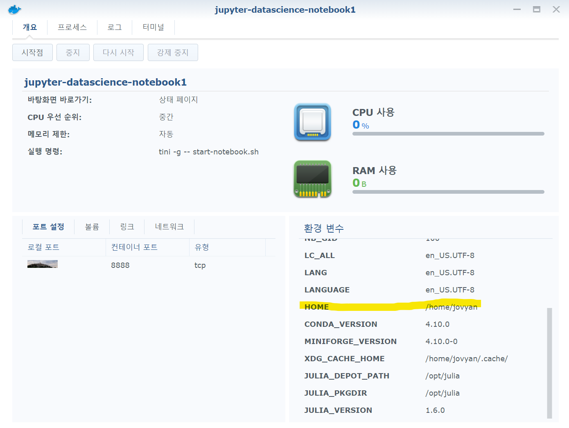569x428 pixels.
Task: Select the LANGUAGE variable name
Action: coord(327,290)
